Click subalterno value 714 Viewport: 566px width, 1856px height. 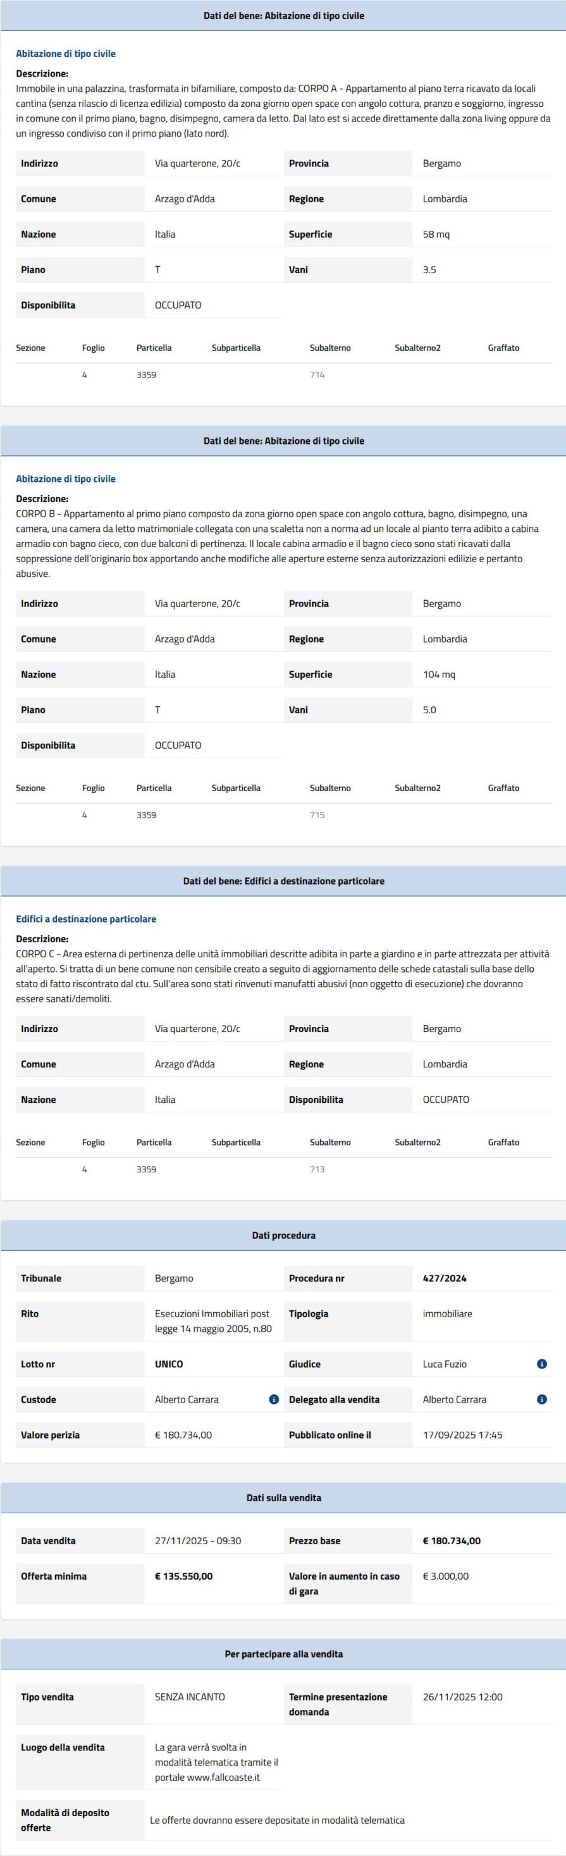click(x=317, y=376)
